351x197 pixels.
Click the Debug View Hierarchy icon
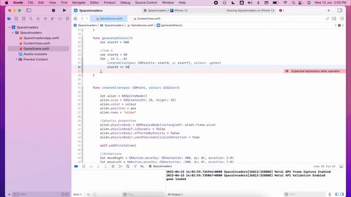(113, 166)
